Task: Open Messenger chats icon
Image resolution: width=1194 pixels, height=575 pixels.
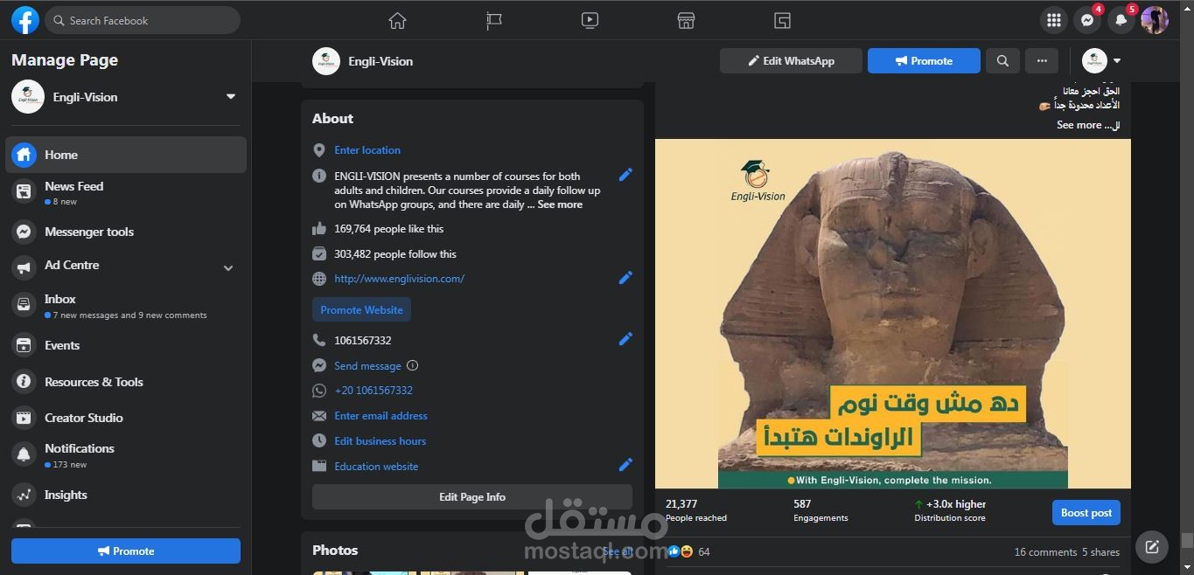Action: pos(1087,20)
